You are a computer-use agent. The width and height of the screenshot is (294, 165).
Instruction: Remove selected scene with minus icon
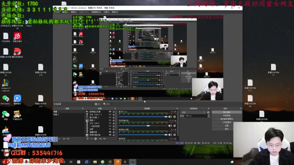pos(59,139)
